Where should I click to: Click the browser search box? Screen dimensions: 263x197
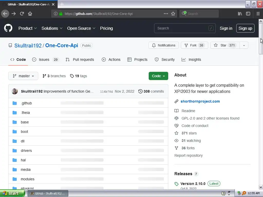[199, 14]
